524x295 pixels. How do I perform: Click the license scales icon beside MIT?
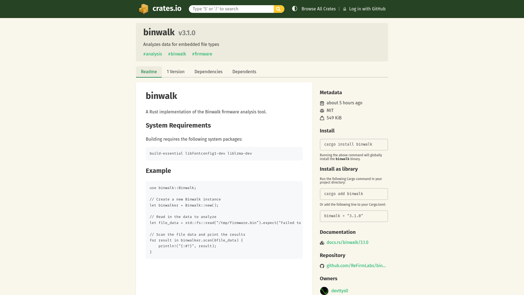click(x=322, y=111)
